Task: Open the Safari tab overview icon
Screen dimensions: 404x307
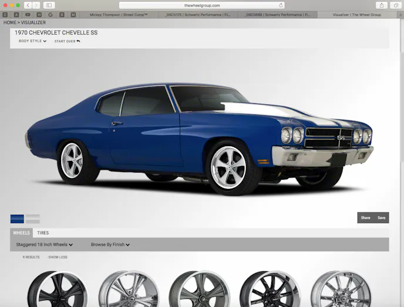Action: [x=394, y=5]
